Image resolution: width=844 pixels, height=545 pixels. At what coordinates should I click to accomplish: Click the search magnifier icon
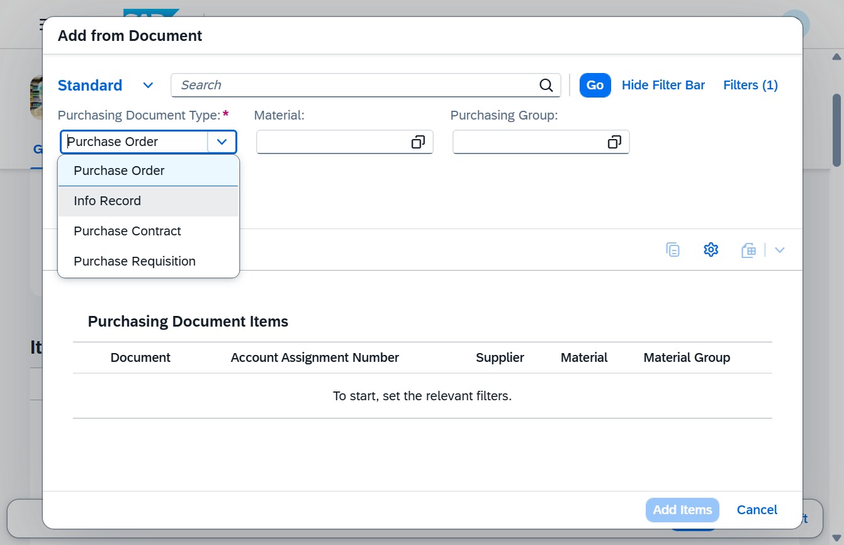click(546, 86)
